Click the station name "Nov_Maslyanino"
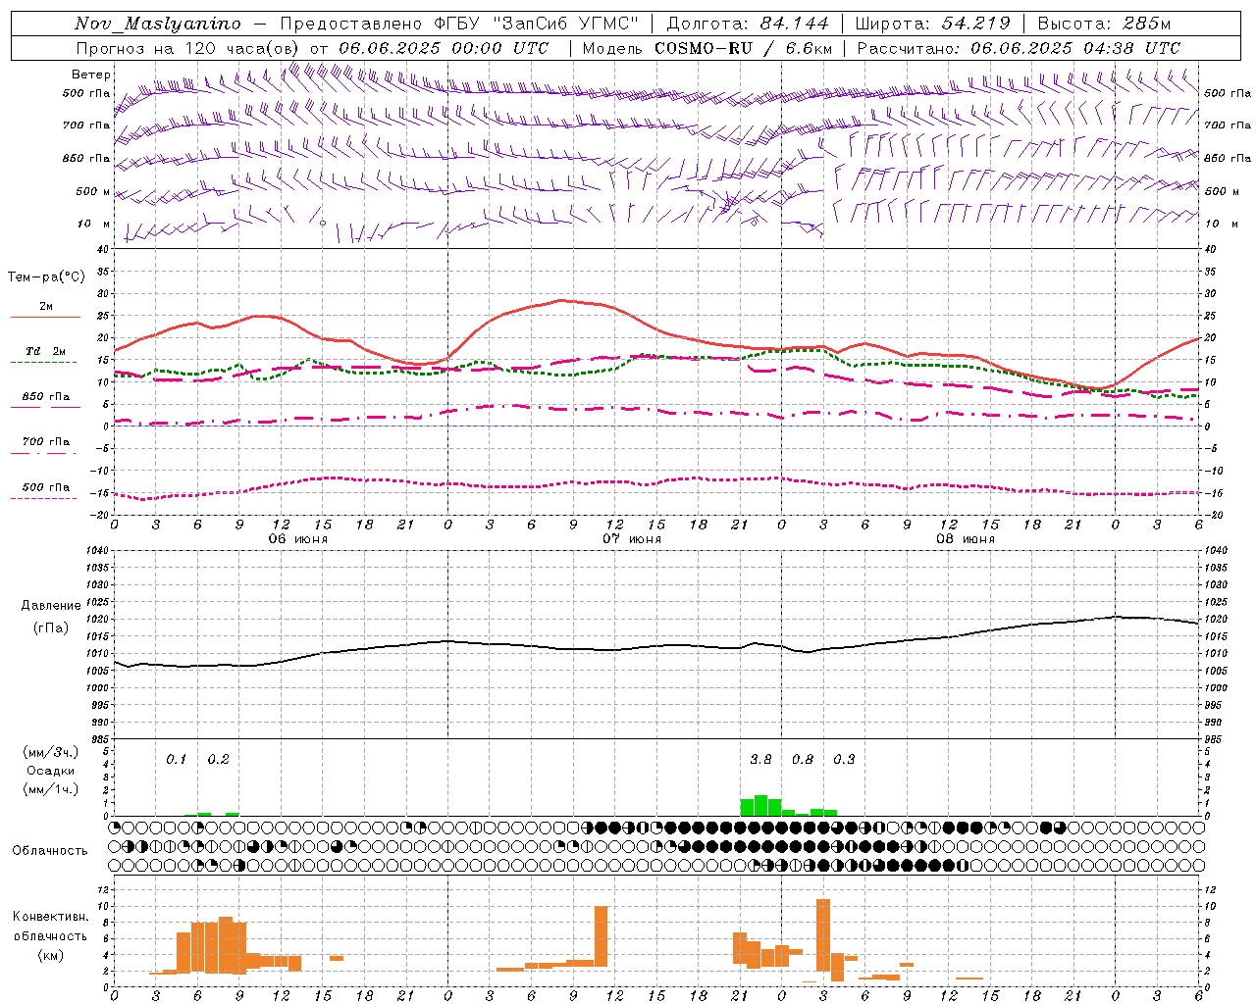This screenshot has height=1004, width=1256. (x=158, y=24)
